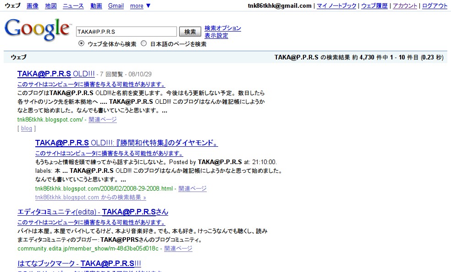This screenshot has height=272, width=451.
Task: Select the 日本語のページを検索 radio button
Action: pos(143,43)
